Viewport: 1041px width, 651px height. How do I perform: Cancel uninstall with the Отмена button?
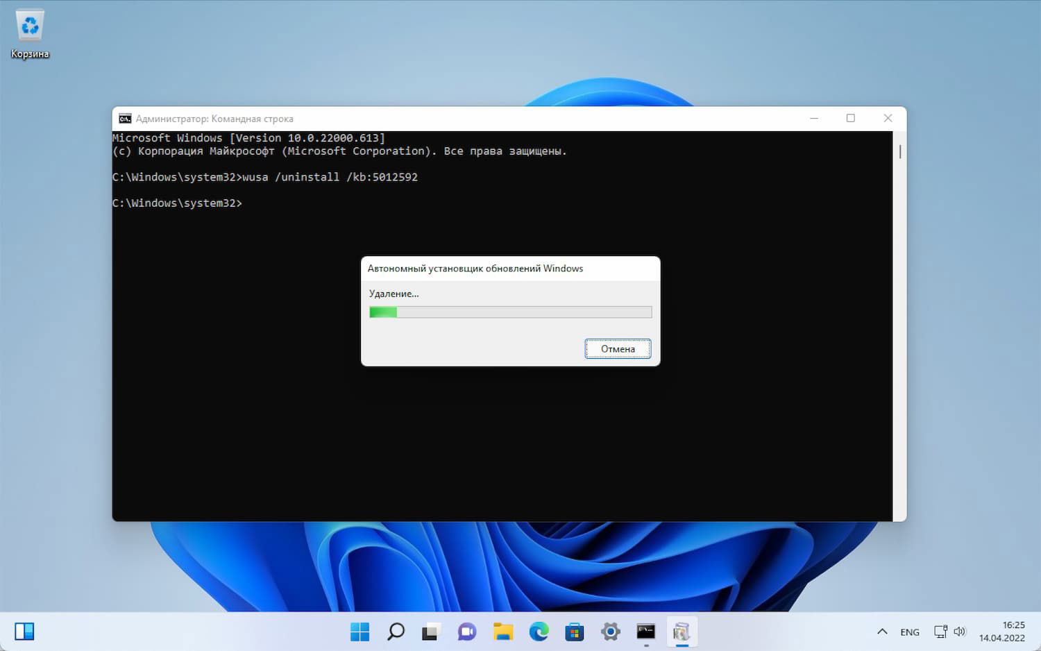click(618, 349)
